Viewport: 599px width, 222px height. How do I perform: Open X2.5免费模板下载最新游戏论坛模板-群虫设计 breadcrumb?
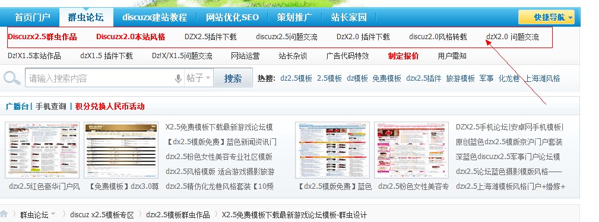pyautogui.click(x=294, y=214)
